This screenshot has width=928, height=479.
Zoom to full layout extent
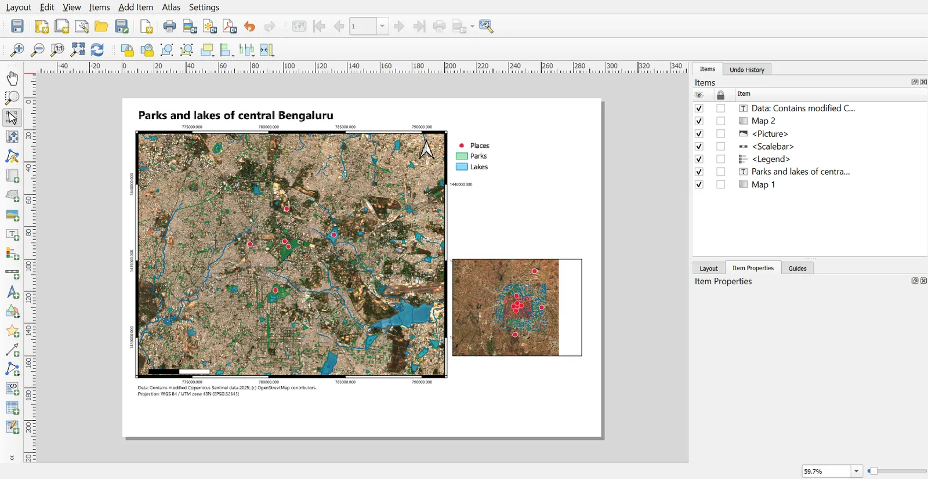click(78, 50)
